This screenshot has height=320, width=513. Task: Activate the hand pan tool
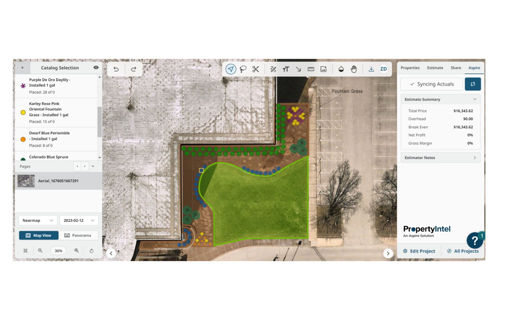tap(354, 69)
